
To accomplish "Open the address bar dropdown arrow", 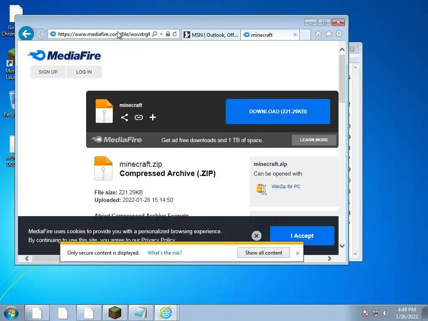I will coord(161,34).
